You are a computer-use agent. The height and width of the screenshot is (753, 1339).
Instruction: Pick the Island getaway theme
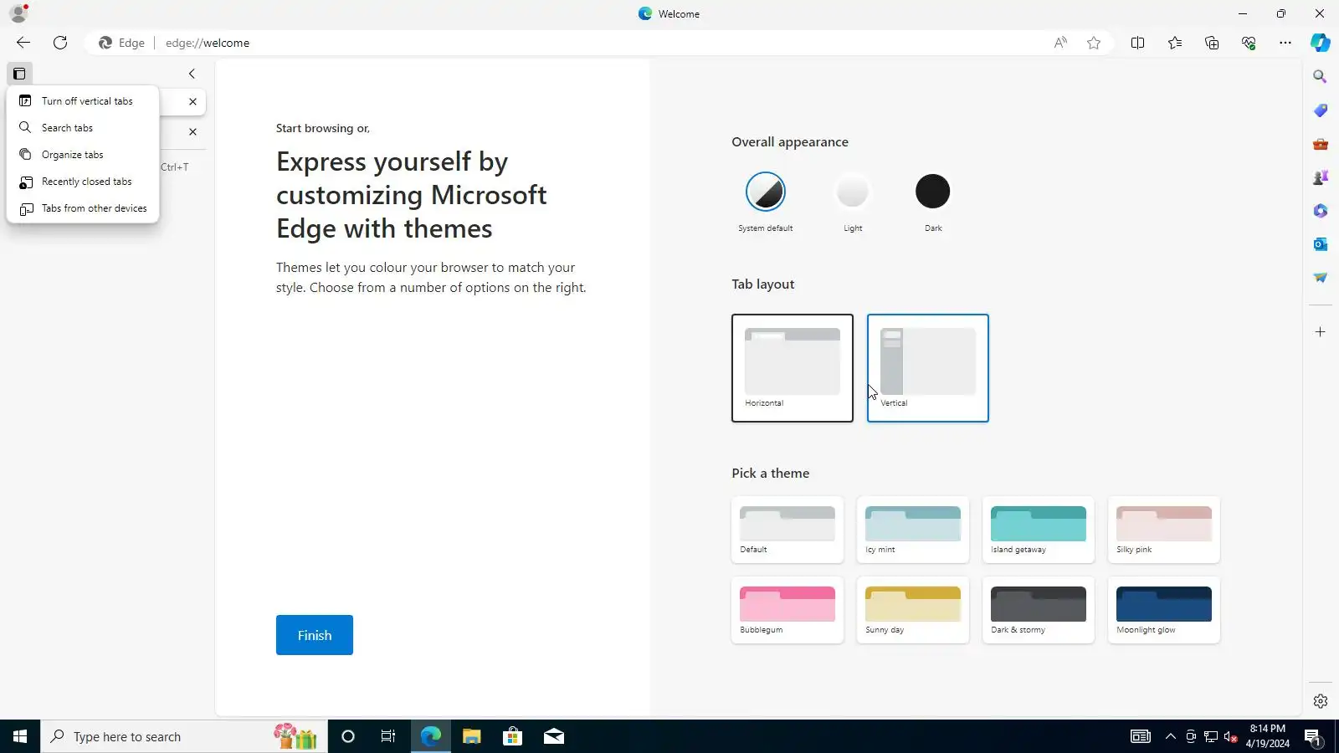(1039, 530)
